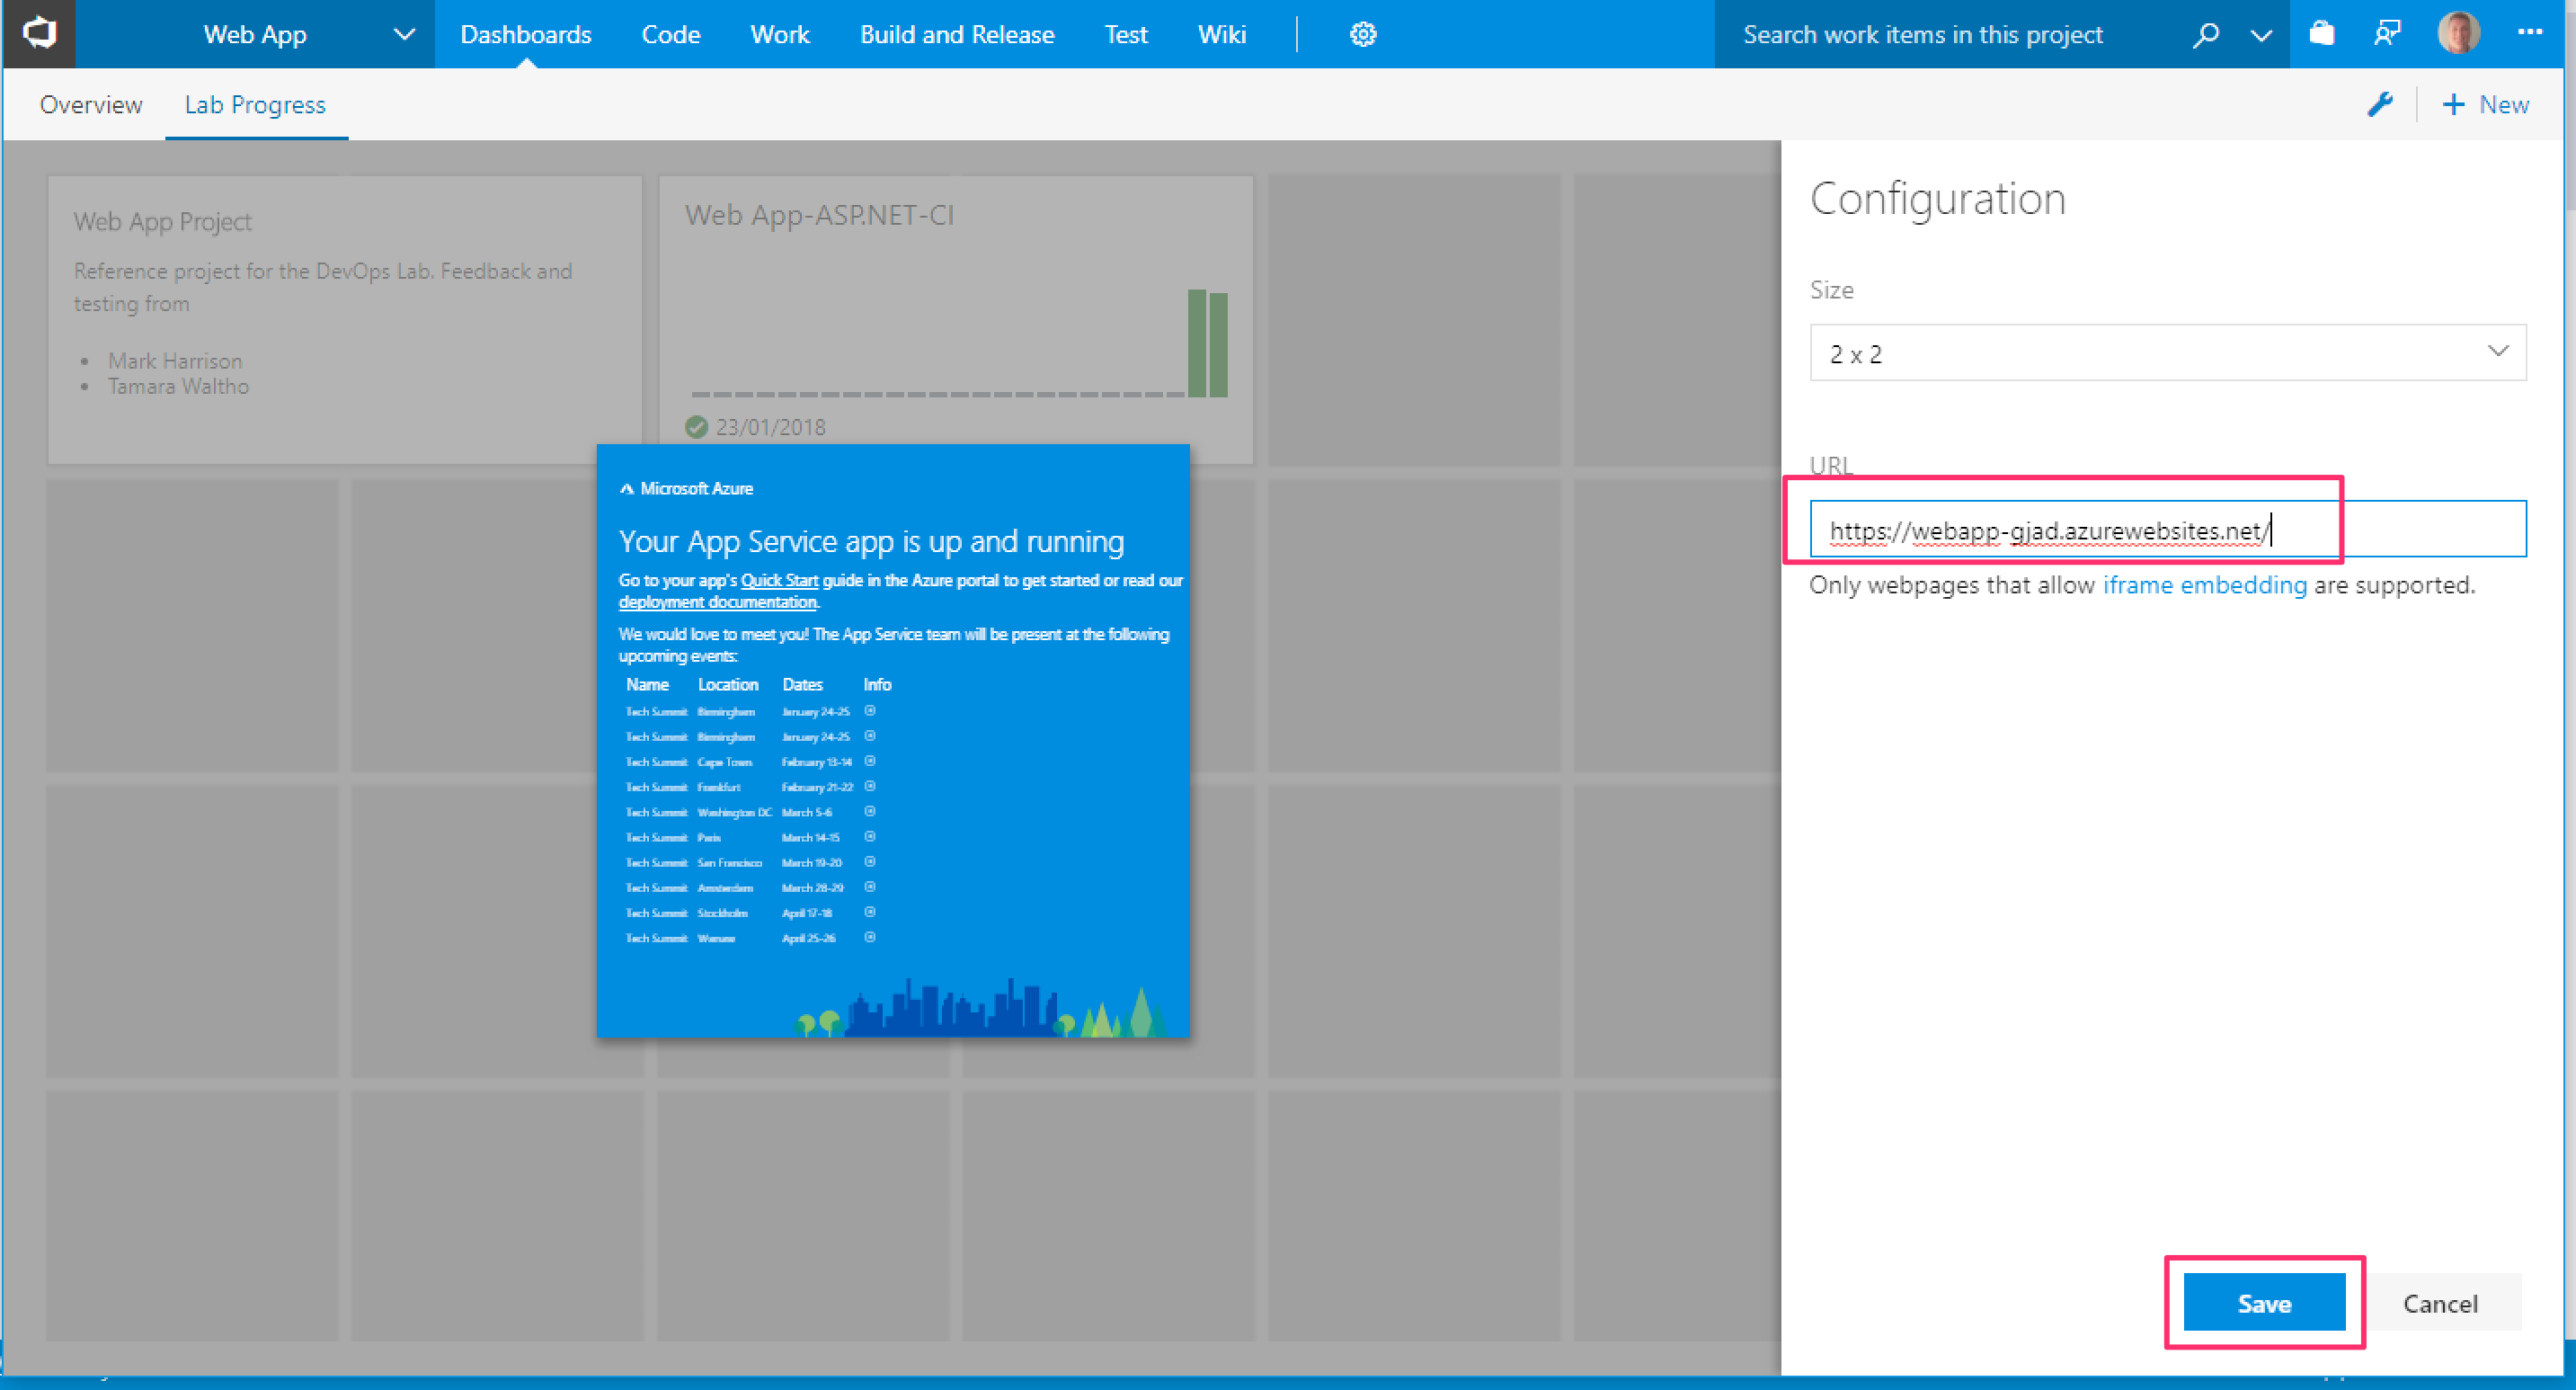Expand the Web App project dropdown
This screenshot has width=2576, height=1390.
point(404,34)
